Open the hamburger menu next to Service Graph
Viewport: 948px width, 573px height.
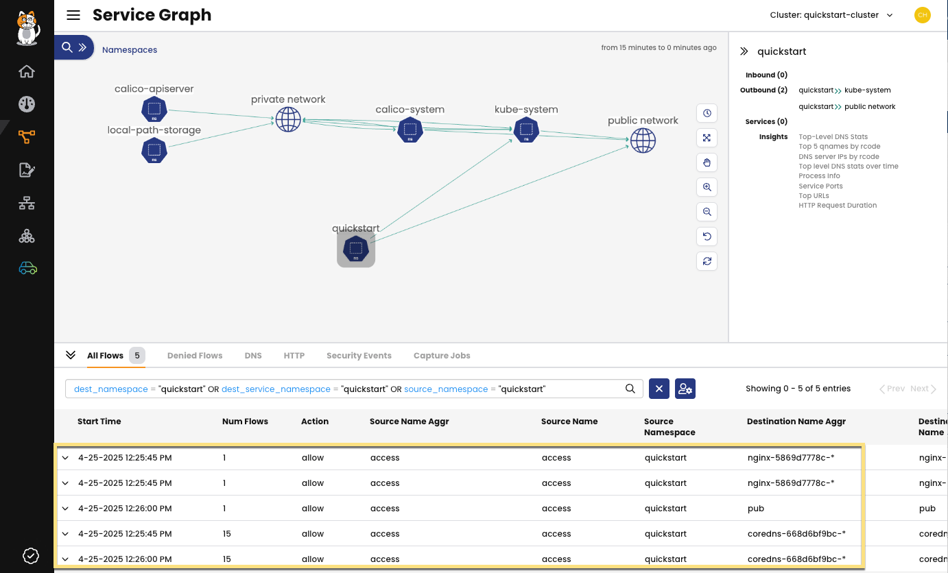[x=73, y=14]
